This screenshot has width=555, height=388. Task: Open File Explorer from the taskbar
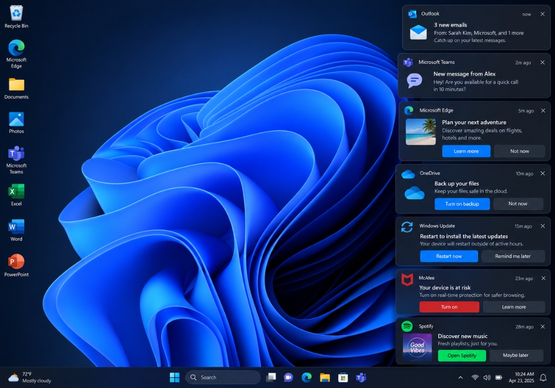[325, 377]
